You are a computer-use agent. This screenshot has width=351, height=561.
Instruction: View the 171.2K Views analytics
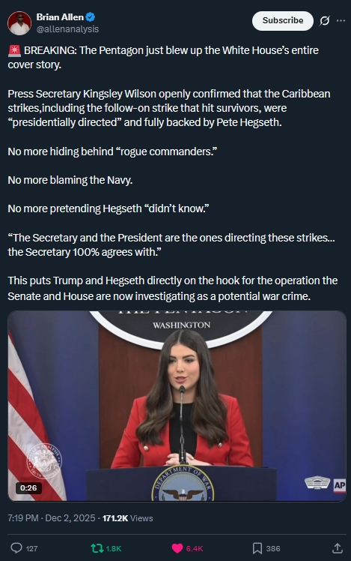127,518
